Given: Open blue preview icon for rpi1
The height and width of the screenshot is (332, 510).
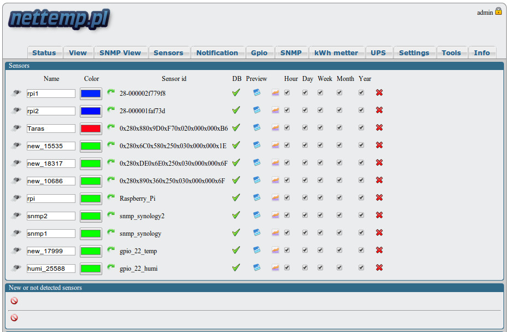Looking at the screenshot, I should point(257,93).
